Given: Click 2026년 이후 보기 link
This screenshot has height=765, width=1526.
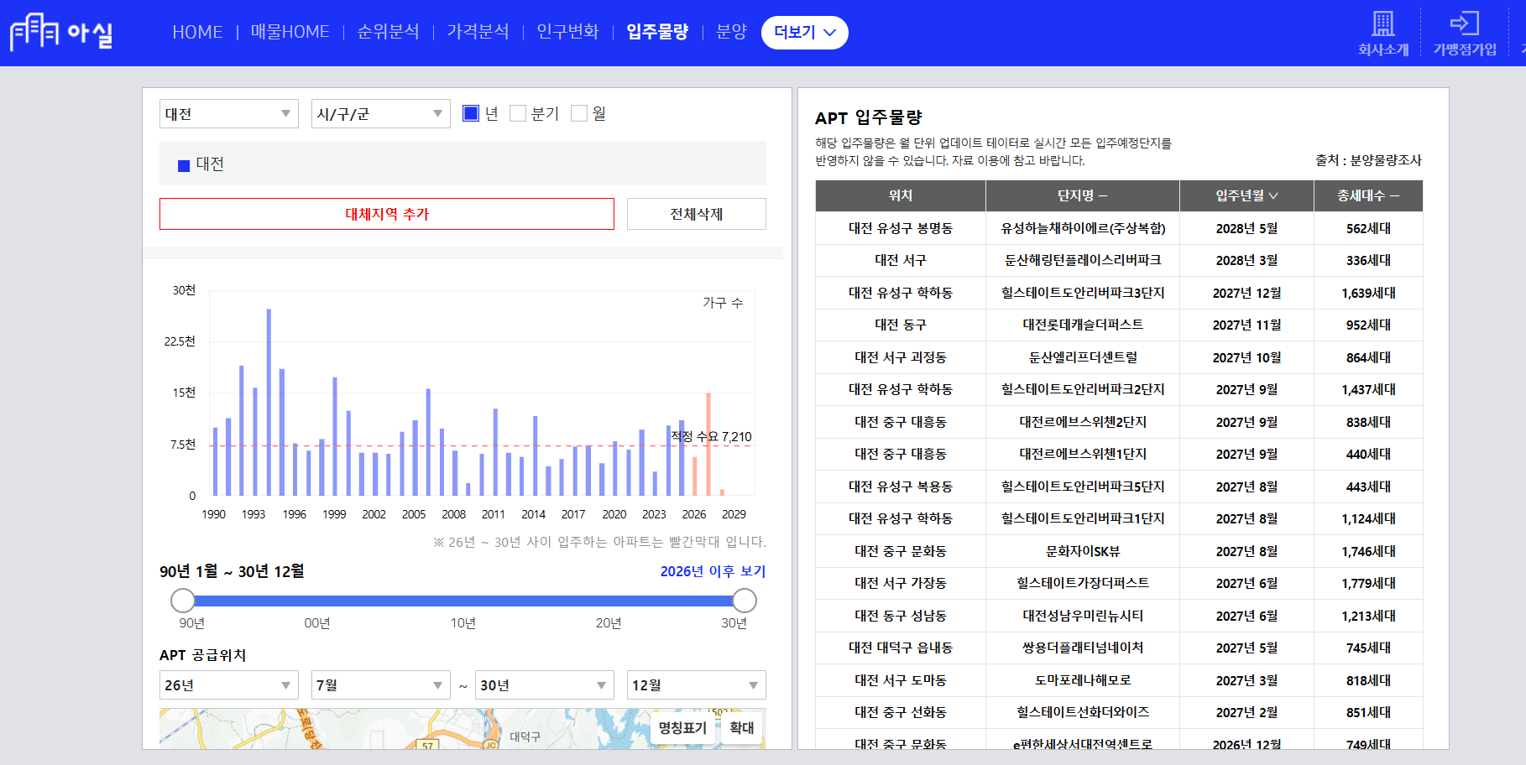Looking at the screenshot, I should (x=713, y=571).
